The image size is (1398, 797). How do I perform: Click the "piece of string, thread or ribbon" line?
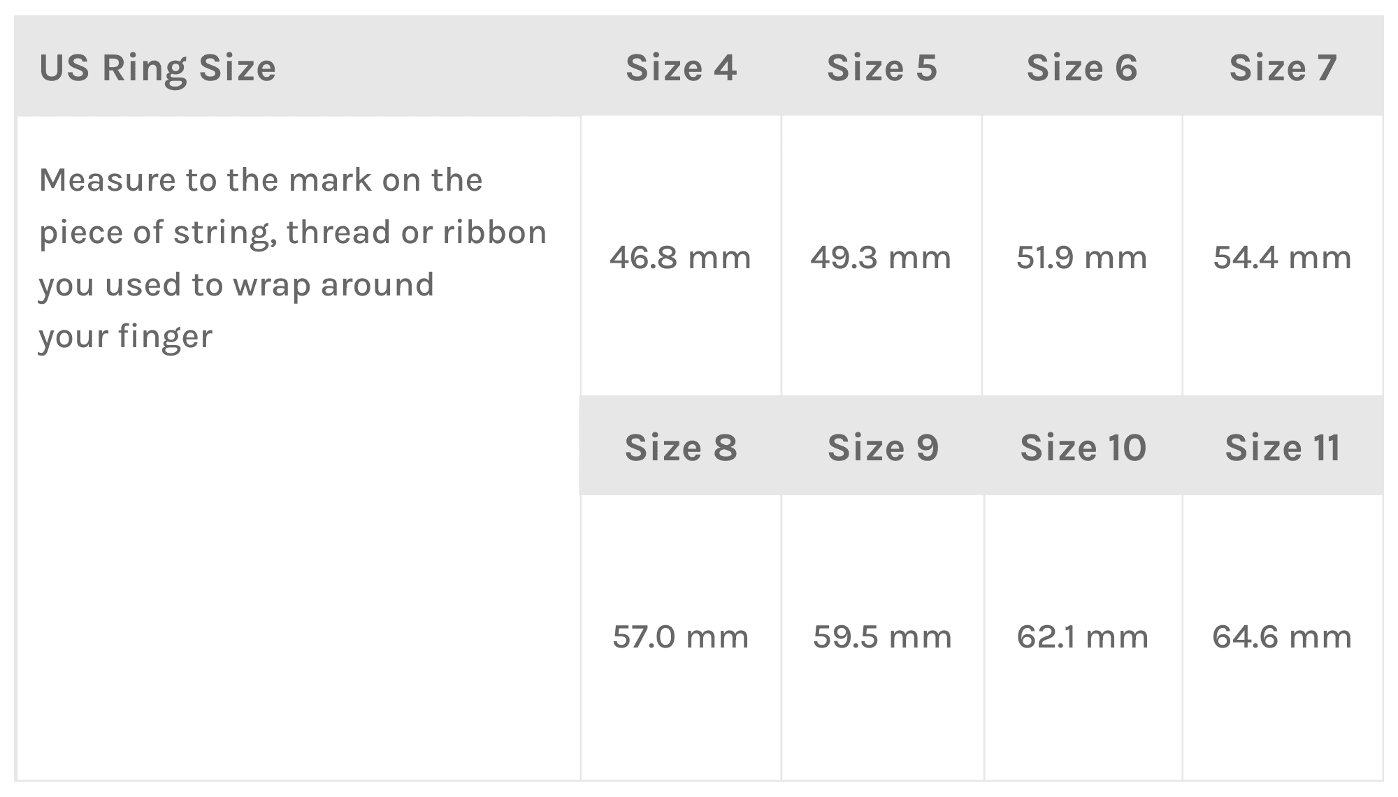point(292,232)
